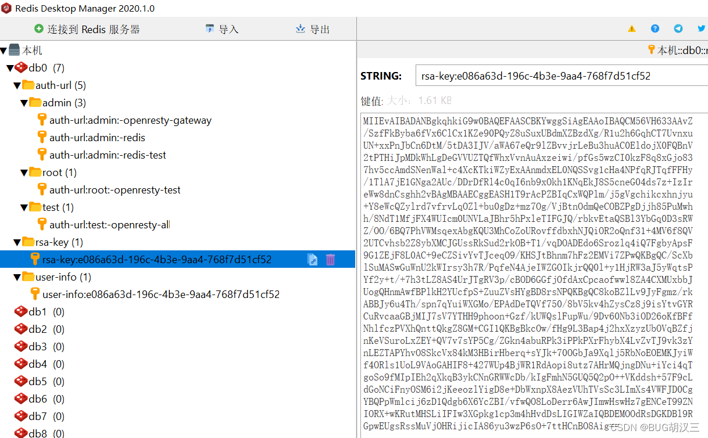The width and height of the screenshot is (708, 438).
Task: Open the yellow warning triangle icon
Action: coord(632,28)
